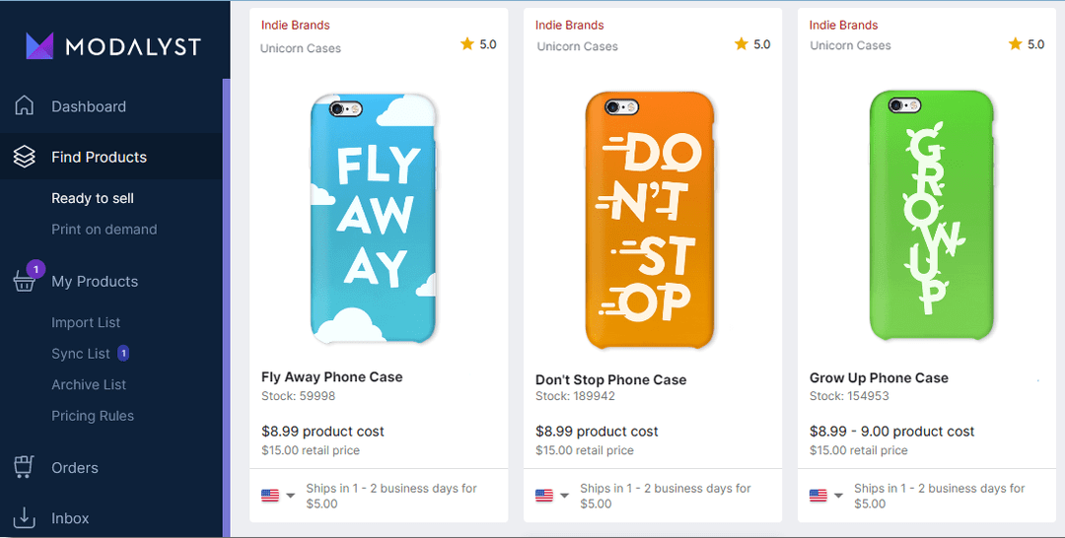This screenshot has width=1065, height=538.
Task: Click the Find Products layers icon
Action: (x=25, y=157)
